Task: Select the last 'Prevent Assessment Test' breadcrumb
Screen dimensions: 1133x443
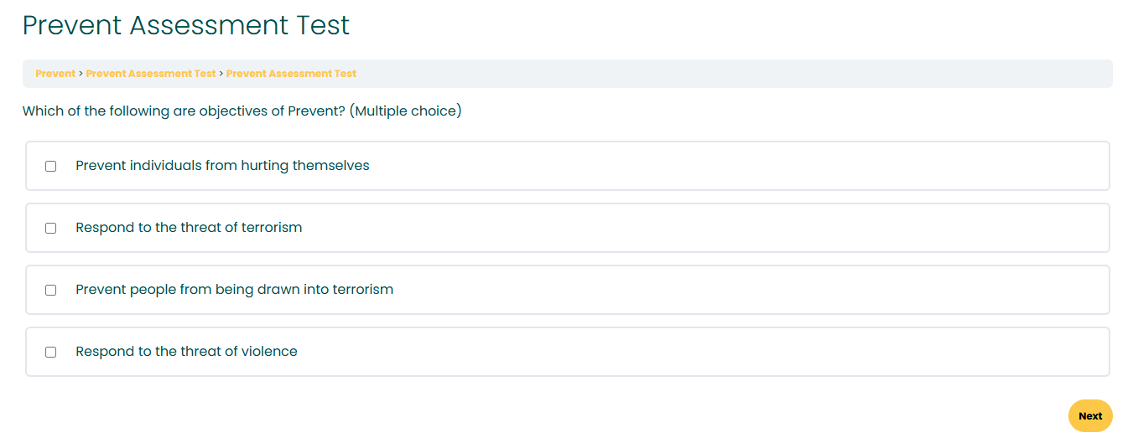Action: [x=291, y=74]
